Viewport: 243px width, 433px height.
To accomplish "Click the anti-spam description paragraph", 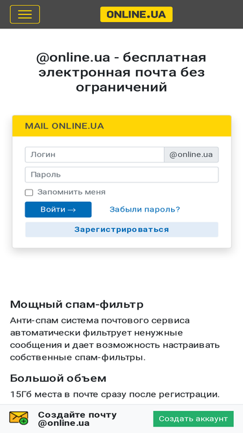I will coord(115,339).
